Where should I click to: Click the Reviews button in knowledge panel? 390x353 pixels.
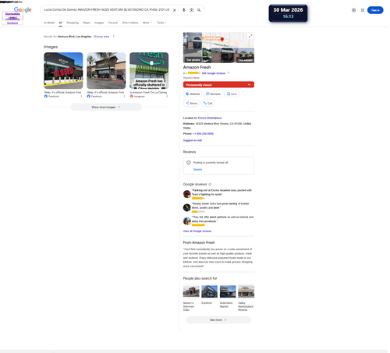(213, 94)
